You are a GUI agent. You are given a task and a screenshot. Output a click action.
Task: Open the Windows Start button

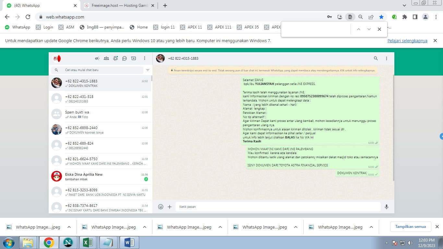8,243
